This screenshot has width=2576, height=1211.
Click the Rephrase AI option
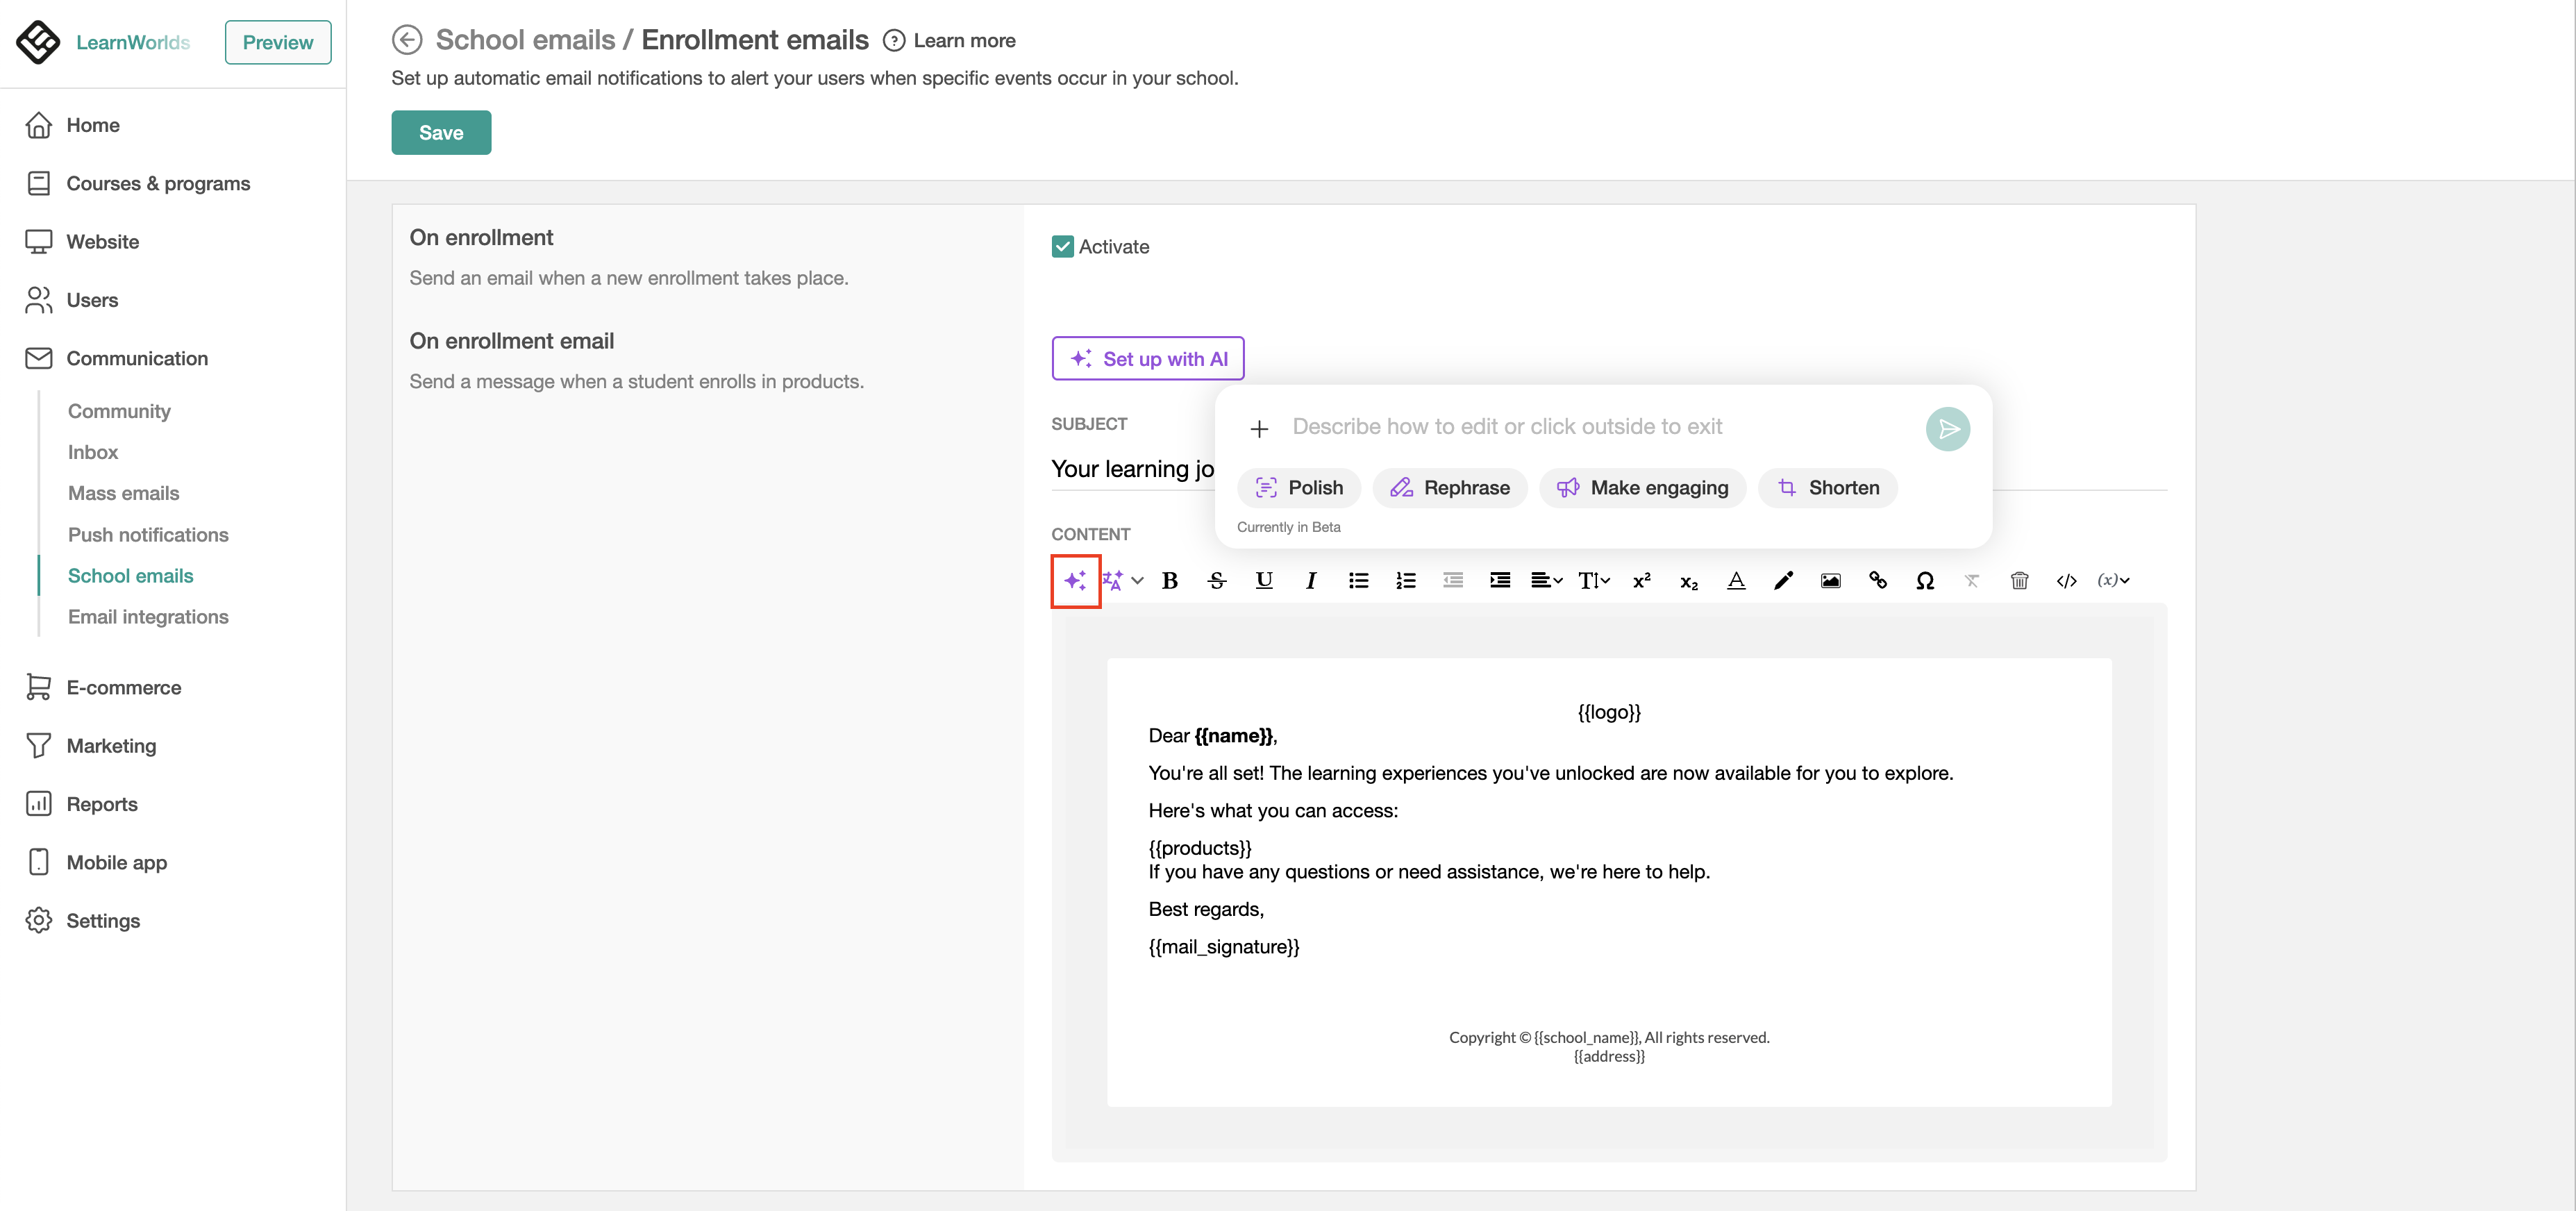pyautogui.click(x=1449, y=488)
